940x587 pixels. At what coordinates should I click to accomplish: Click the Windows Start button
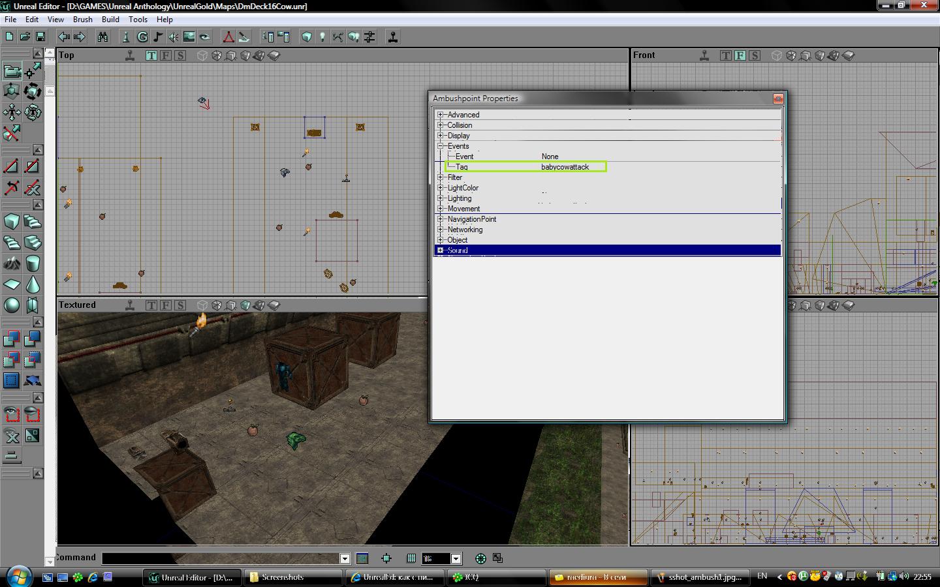click(x=19, y=577)
